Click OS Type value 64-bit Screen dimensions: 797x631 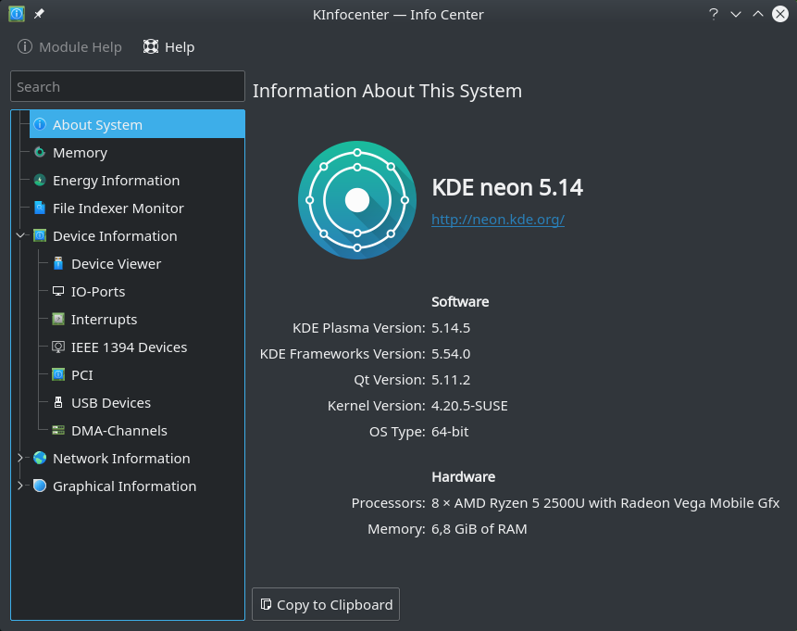click(450, 432)
